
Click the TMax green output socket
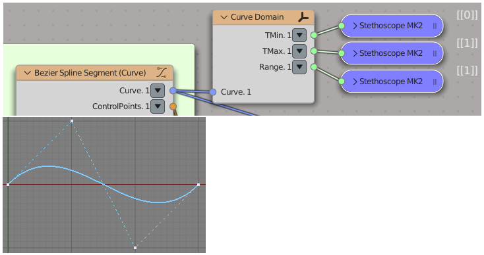(314, 51)
